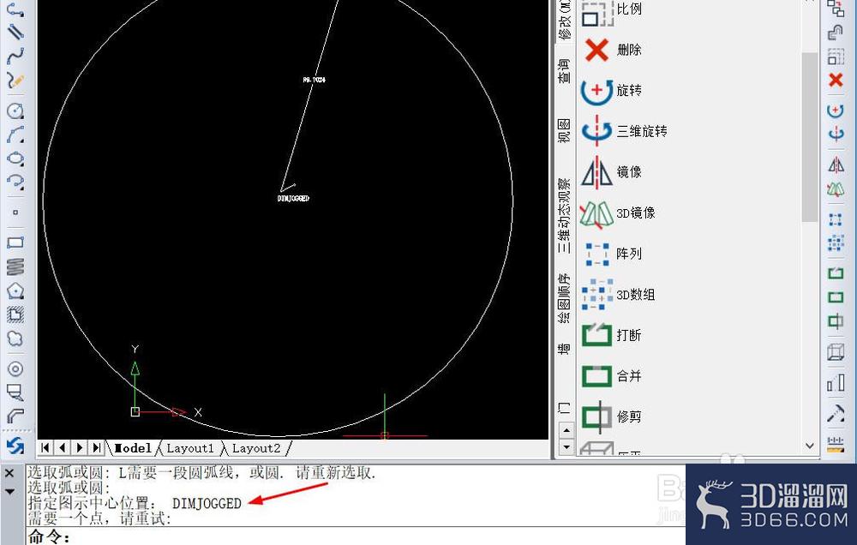The width and height of the screenshot is (857, 545).
Task: Click rotate icon in right toolbar
Action: [836, 111]
